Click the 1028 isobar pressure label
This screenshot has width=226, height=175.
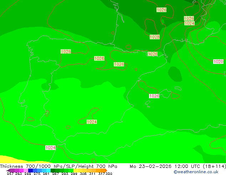[155, 37]
